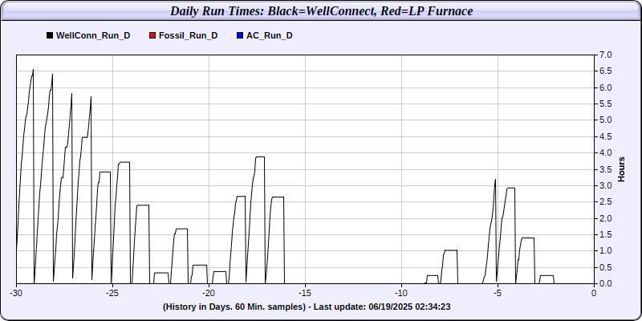Click the -20 label on the days axis
Viewport: 642px width, 321px height.
[x=209, y=293]
